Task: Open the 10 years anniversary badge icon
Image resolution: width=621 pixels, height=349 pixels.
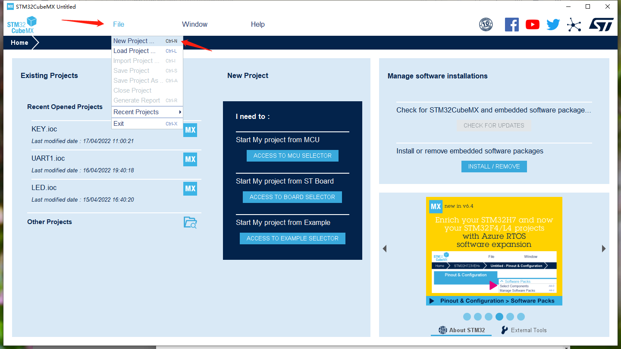Action: pyautogui.click(x=486, y=25)
